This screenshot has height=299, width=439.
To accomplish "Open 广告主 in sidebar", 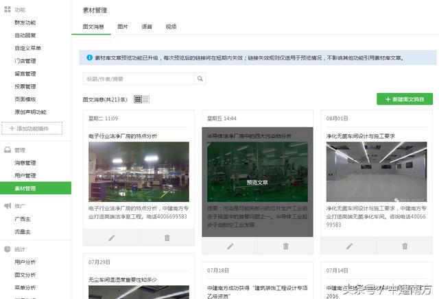I will (23, 219).
